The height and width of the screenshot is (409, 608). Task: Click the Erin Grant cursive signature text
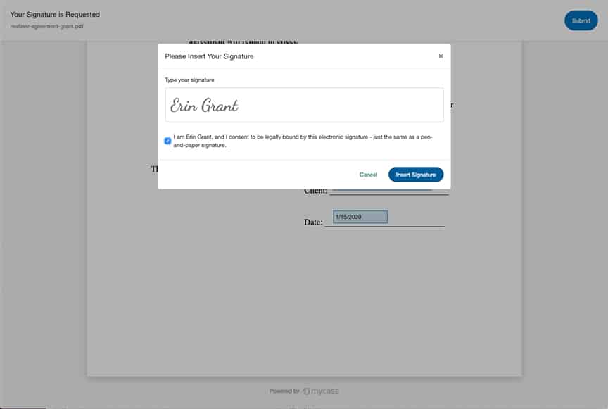[x=205, y=106]
